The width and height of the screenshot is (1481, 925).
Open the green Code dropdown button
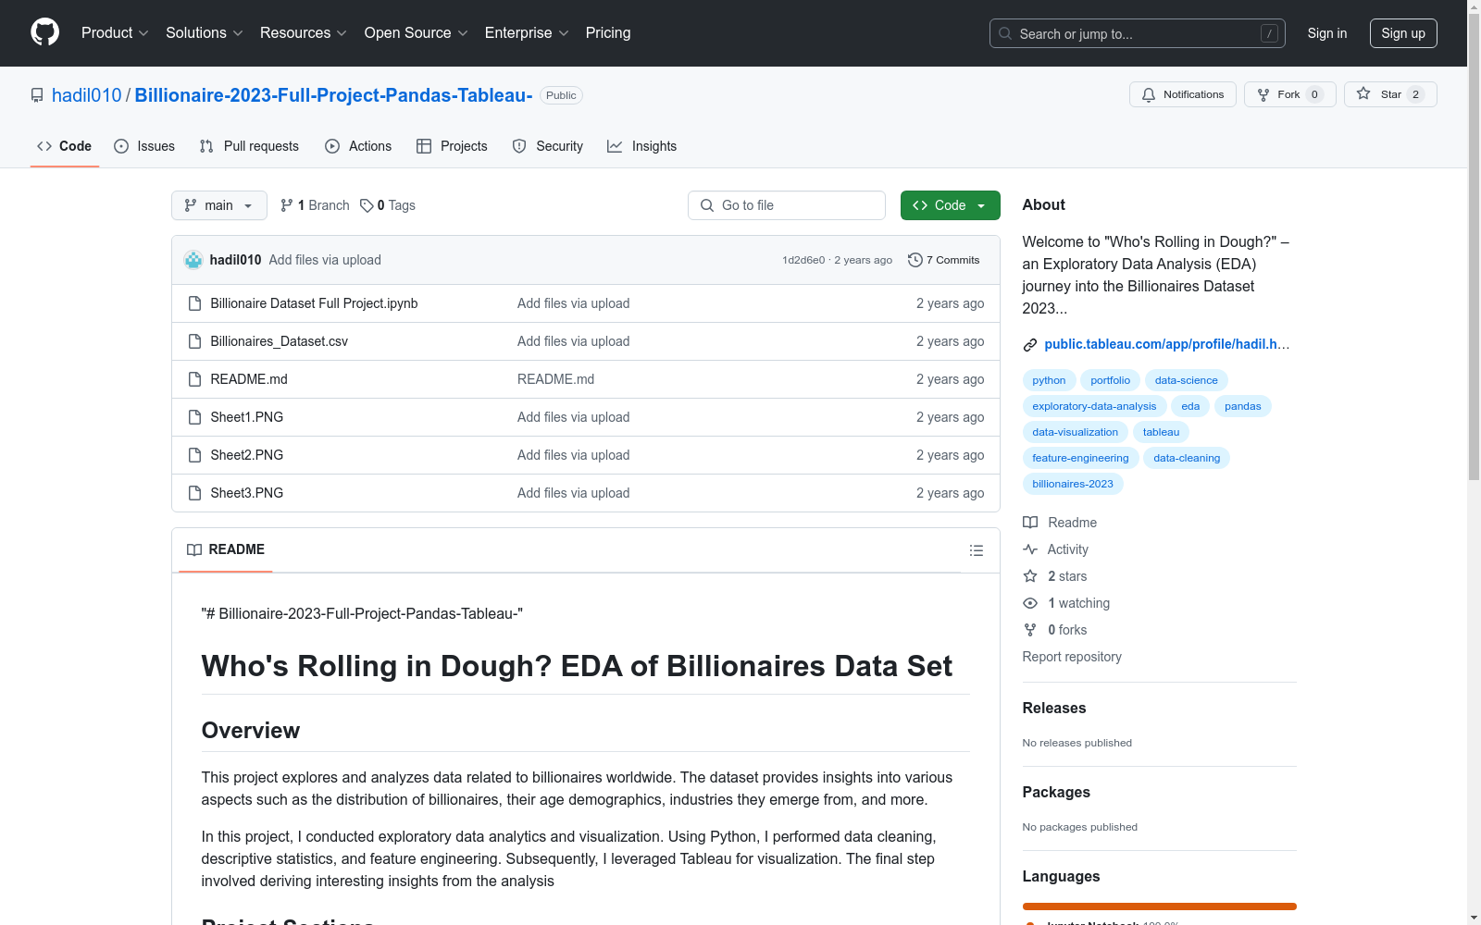[950, 205]
